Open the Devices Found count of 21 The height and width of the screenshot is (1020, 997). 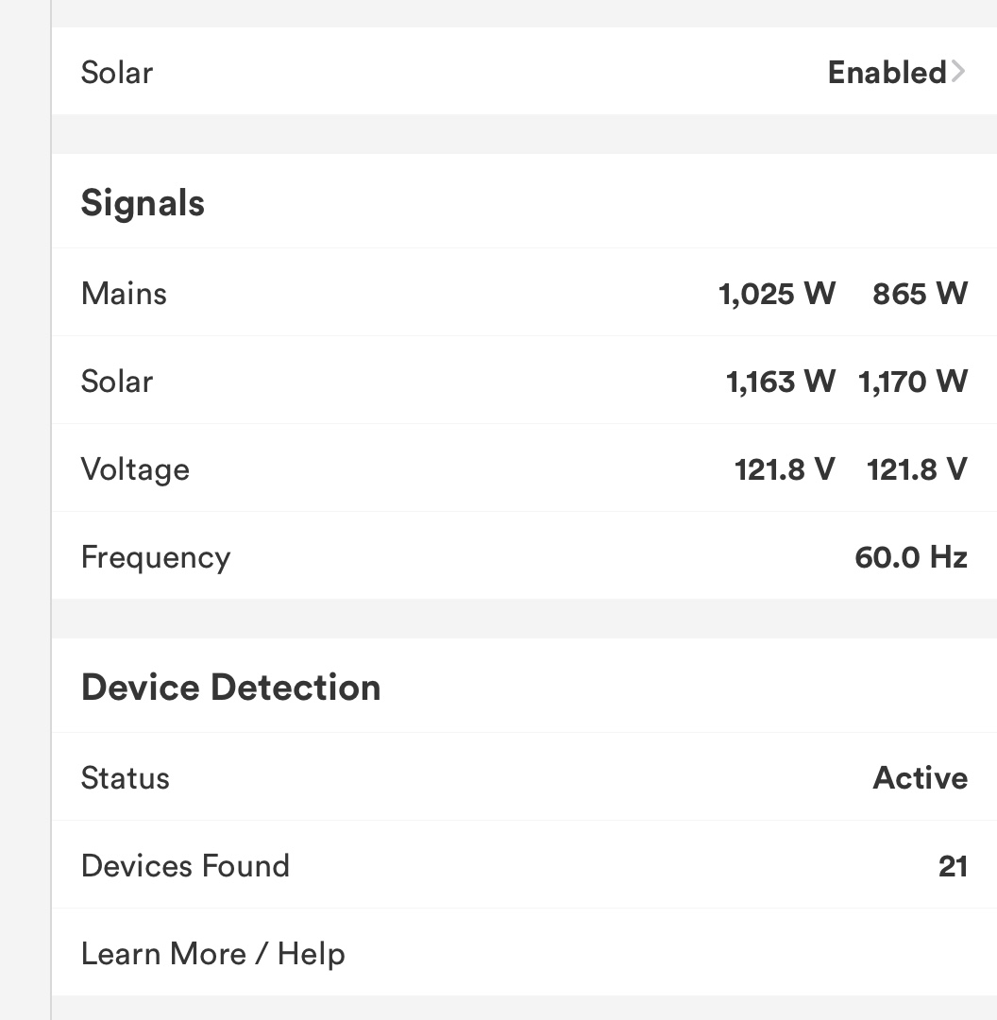click(x=953, y=866)
